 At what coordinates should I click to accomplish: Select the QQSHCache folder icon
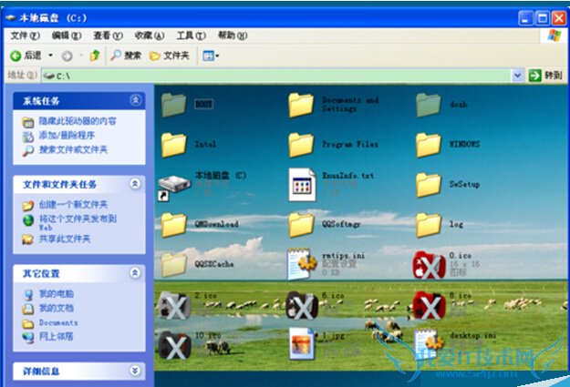(174, 265)
